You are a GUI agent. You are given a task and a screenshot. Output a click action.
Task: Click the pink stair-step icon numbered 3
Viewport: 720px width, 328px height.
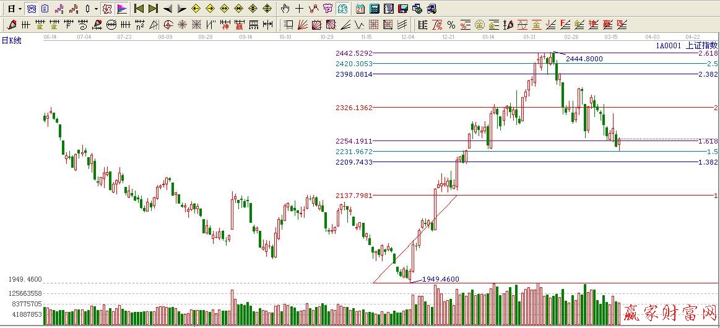tap(59, 9)
